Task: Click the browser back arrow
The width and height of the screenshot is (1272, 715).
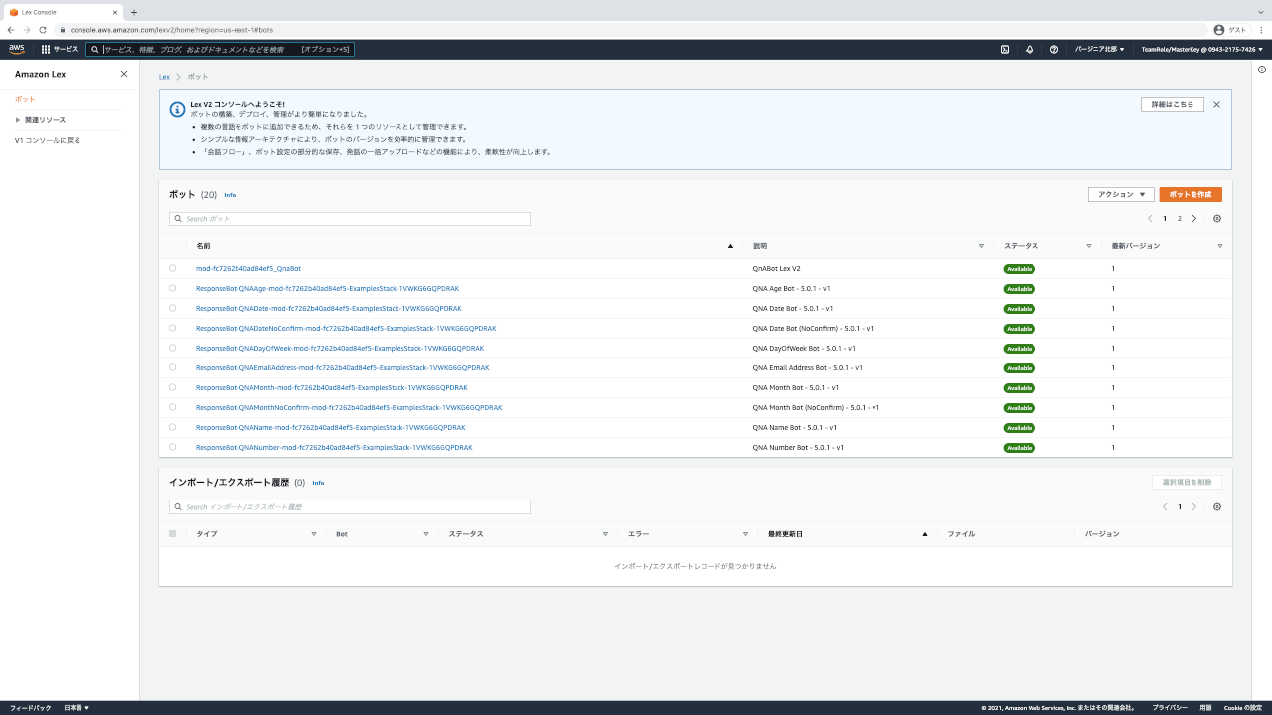Action: 11,30
